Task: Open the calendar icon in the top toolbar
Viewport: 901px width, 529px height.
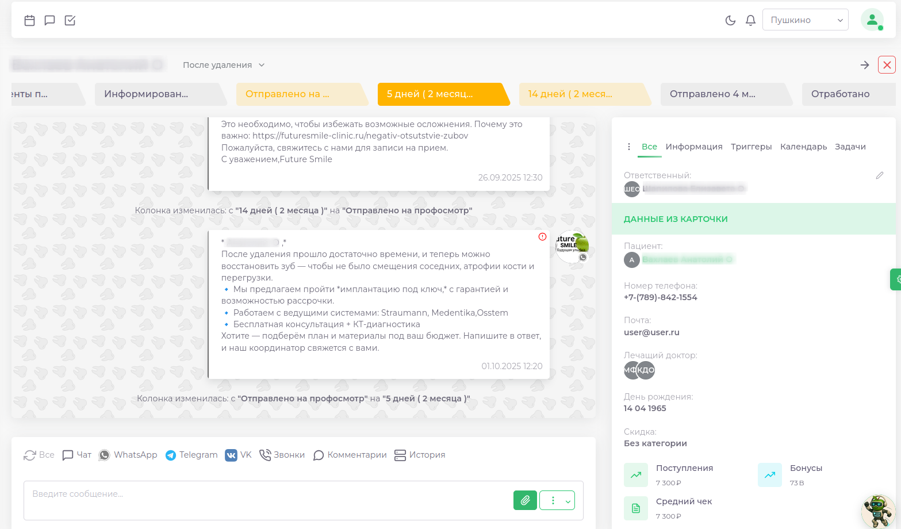Action: [x=29, y=20]
